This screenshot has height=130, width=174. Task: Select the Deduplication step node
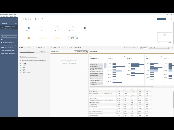(72, 28)
